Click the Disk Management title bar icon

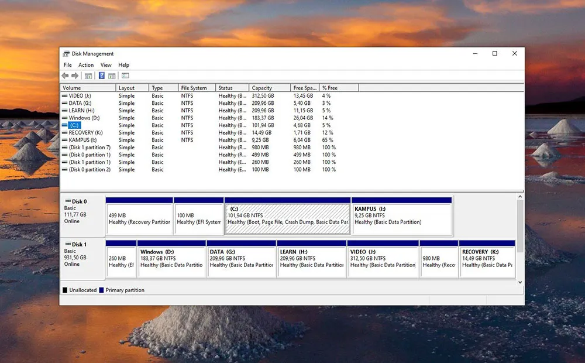pyautogui.click(x=66, y=53)
